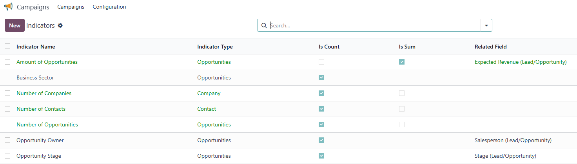Open the Configuration menu
The height and width of the screenshot is (164, 577).
pyautogui.click(x=109, y=7)
